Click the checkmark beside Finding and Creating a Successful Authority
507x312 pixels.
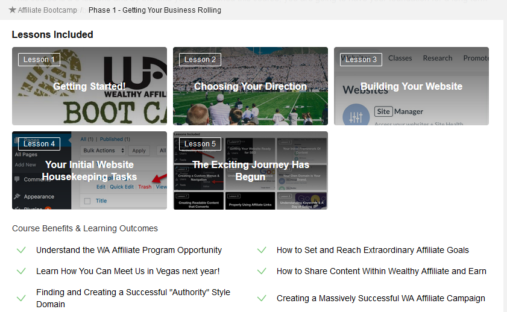click(x=21, y=298)
